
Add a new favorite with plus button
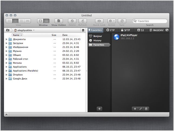click(135, 109)
